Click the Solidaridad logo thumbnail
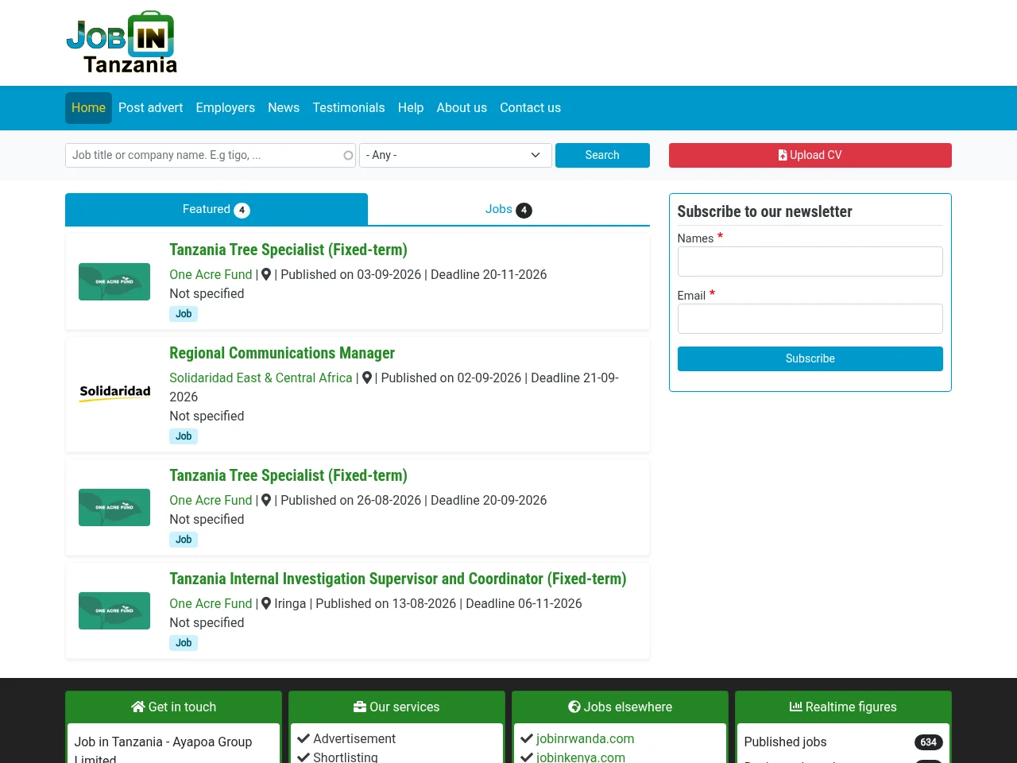Viewport: 1017px width, 763px height. coord(114,393)
